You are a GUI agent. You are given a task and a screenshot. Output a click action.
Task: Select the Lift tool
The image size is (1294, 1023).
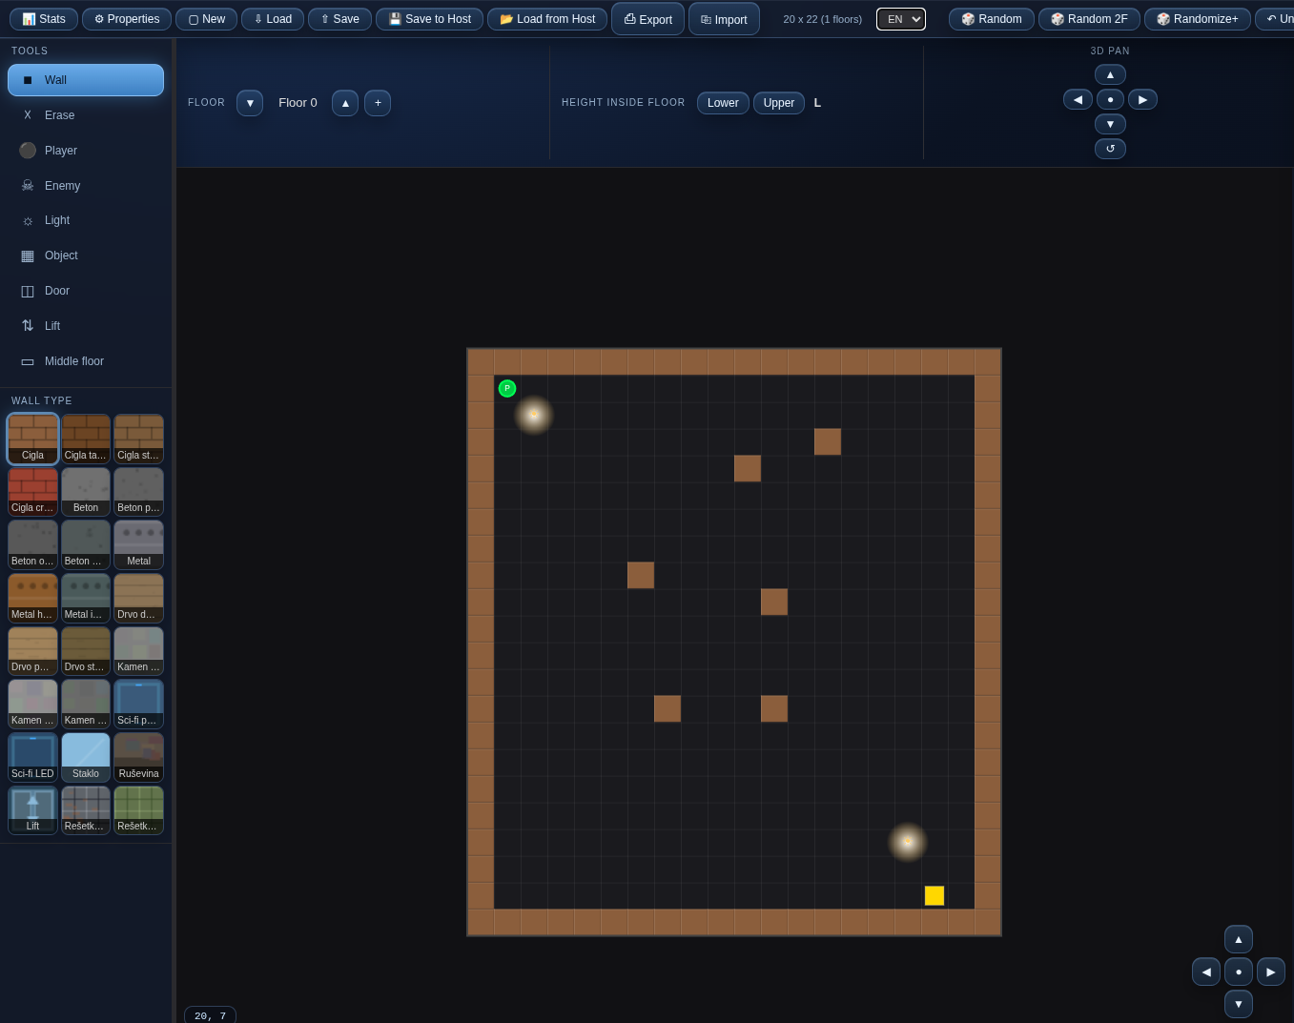85,326
